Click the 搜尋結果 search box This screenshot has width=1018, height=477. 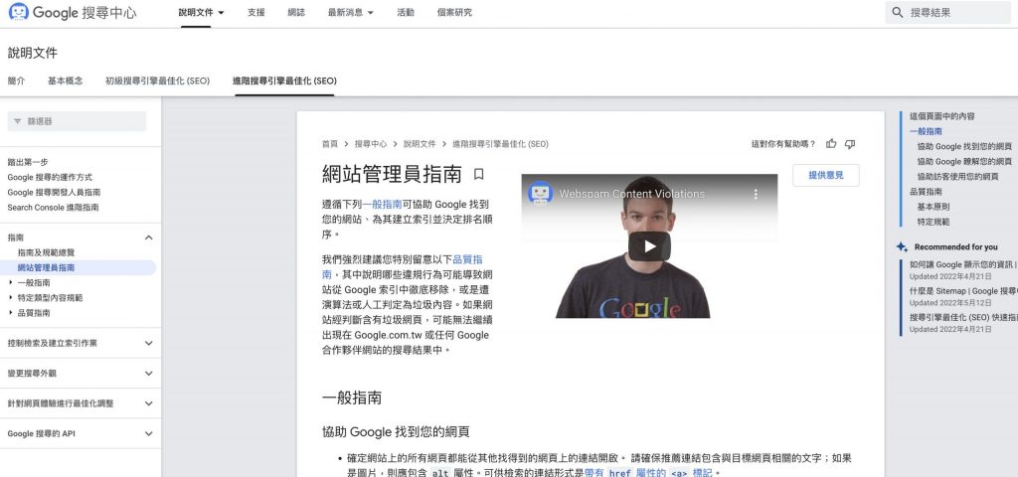pyautogui.click(x=947, y=12)
